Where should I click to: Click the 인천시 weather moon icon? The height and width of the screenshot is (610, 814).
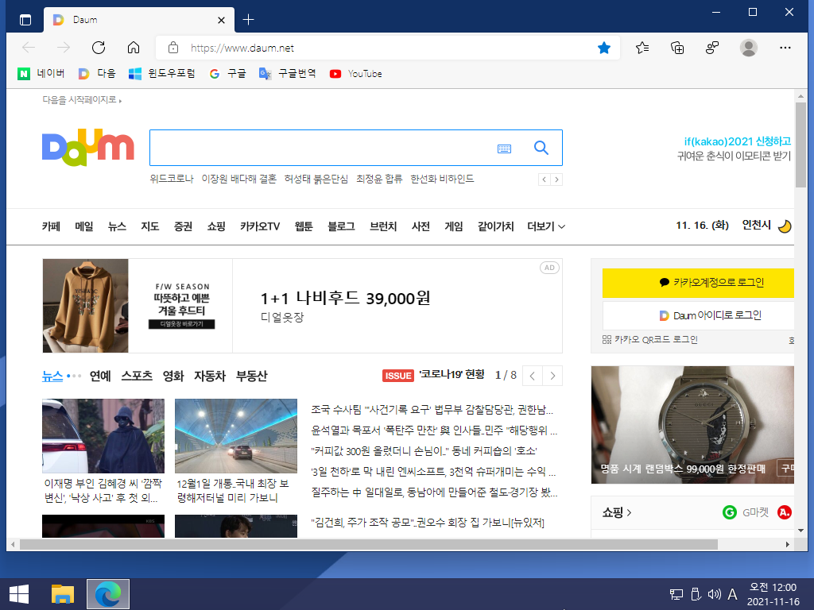tap(785, 226)
